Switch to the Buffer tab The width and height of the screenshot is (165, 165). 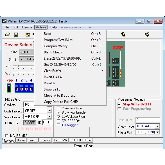coord(21,140)
